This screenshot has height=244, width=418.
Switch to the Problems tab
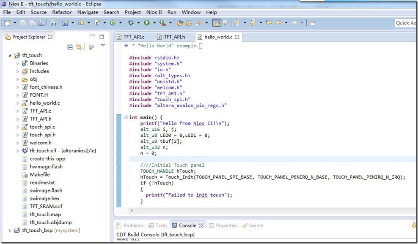click(130, 226)
